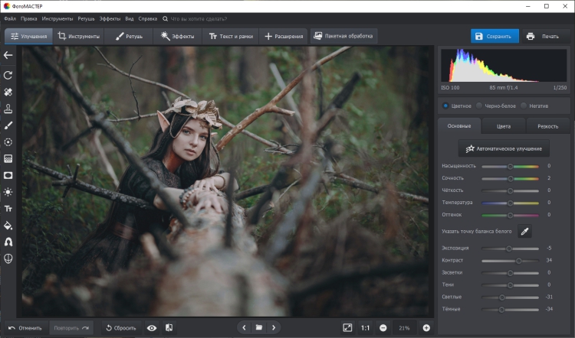Select the Чёрно-белое radio option
The image size is (575, 338).
[479, 106]
